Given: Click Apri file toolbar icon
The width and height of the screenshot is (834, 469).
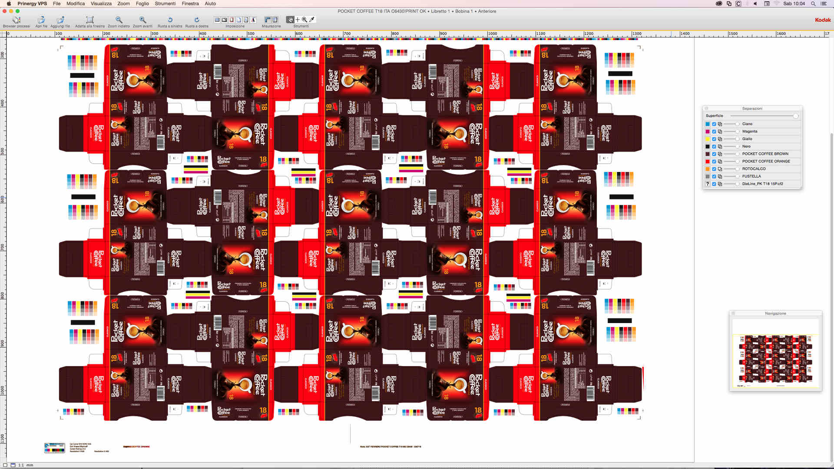Looking at the screenshot, I should point(41,20).
